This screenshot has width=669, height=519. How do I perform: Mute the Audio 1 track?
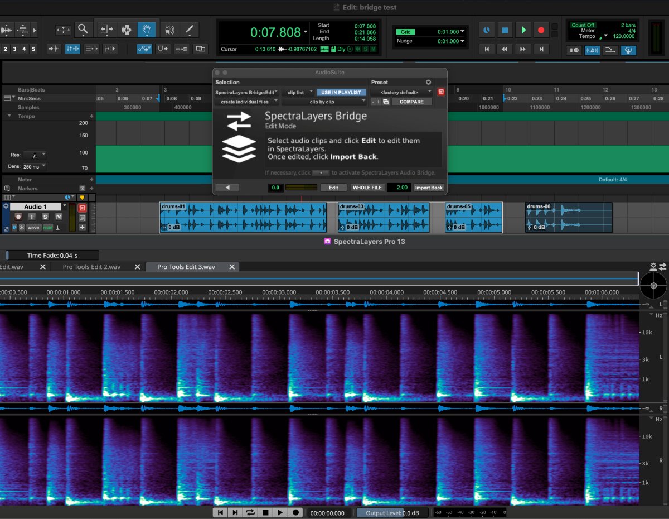[59, 217]
